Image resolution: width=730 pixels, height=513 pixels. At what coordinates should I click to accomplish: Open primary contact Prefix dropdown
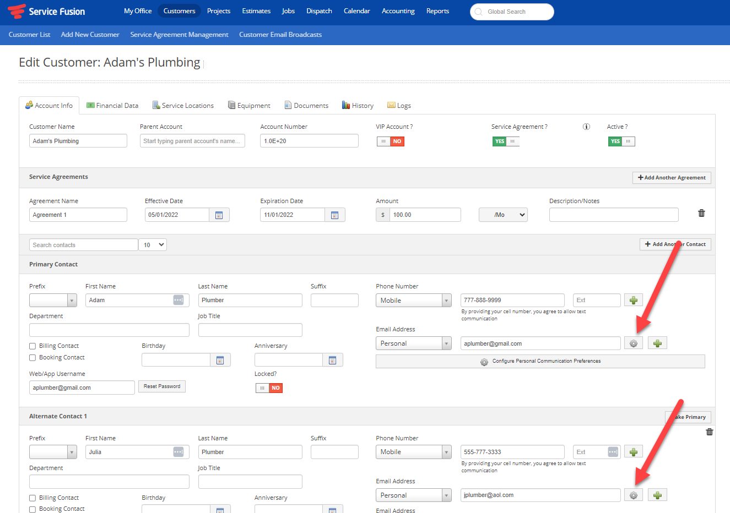click(x=53, y=300)
